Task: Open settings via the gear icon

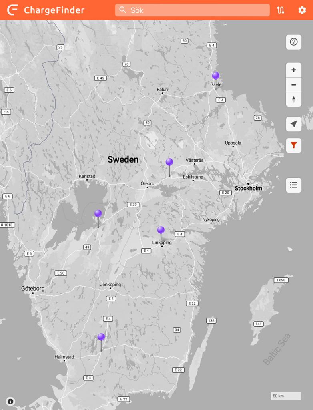Action: pos(302,10)
